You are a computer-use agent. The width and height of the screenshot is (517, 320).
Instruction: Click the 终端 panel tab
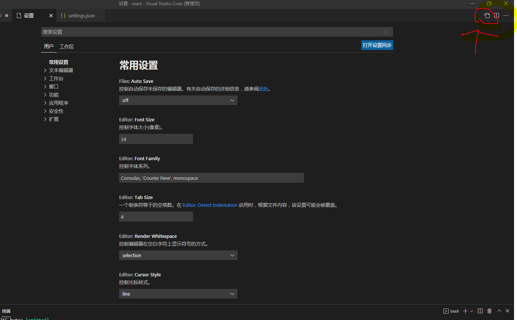6,311
